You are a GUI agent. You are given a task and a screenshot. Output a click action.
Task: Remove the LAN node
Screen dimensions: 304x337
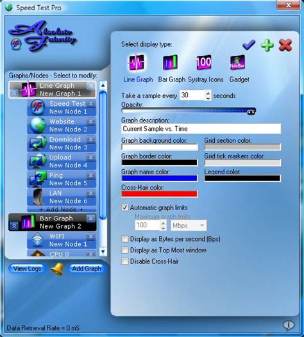tap(91, 193)
